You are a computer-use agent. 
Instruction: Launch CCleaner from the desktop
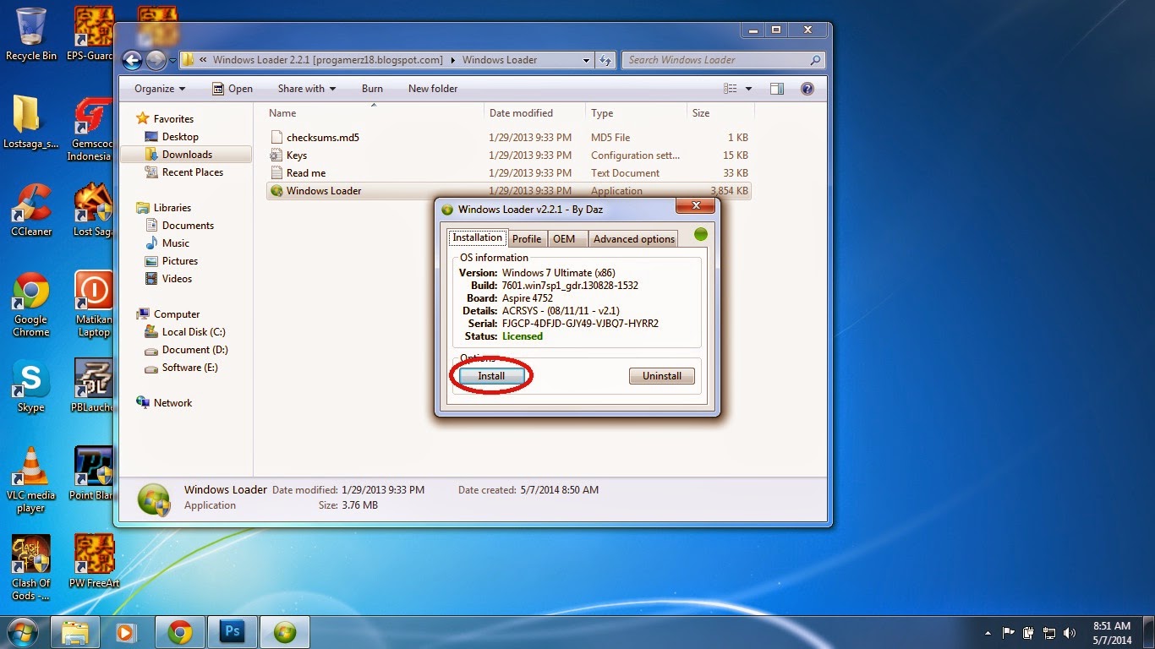[x=31, y=211]
